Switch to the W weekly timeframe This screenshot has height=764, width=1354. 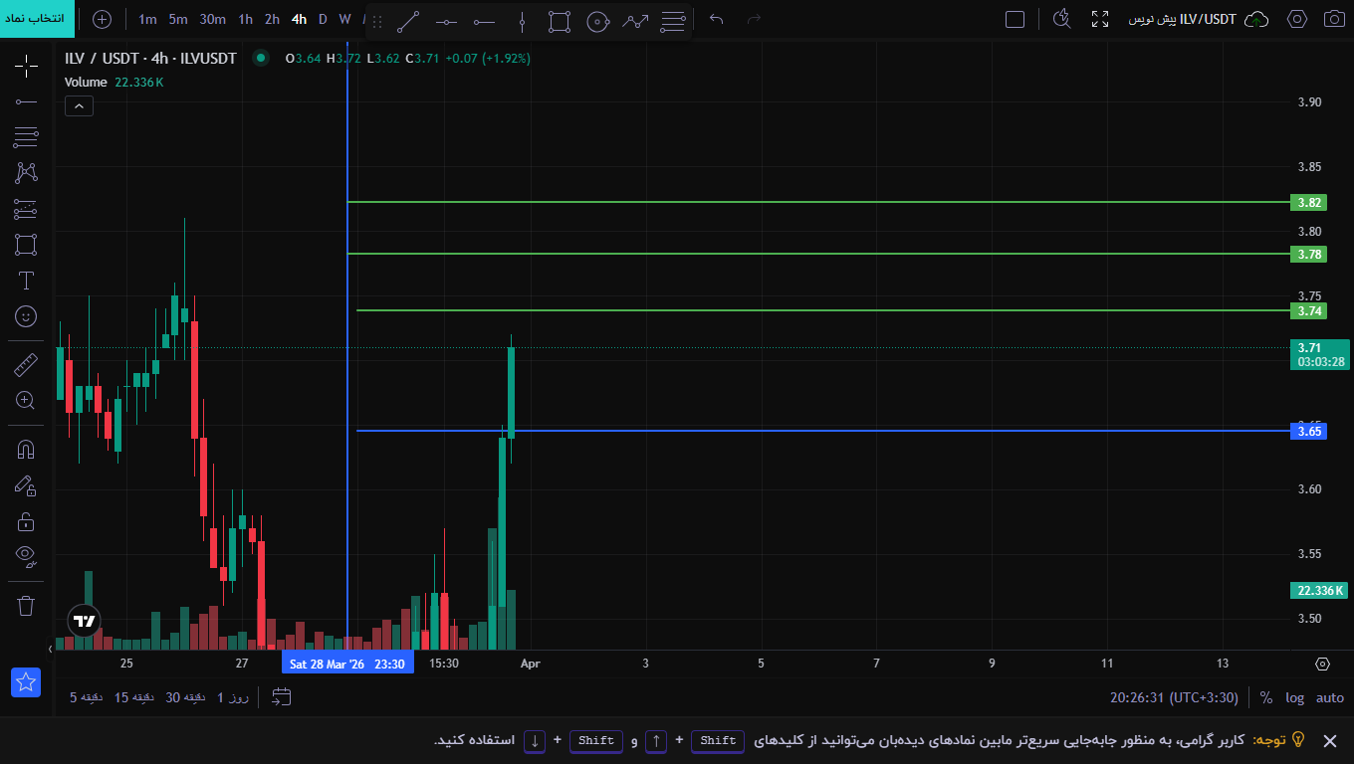click(344, 19)
